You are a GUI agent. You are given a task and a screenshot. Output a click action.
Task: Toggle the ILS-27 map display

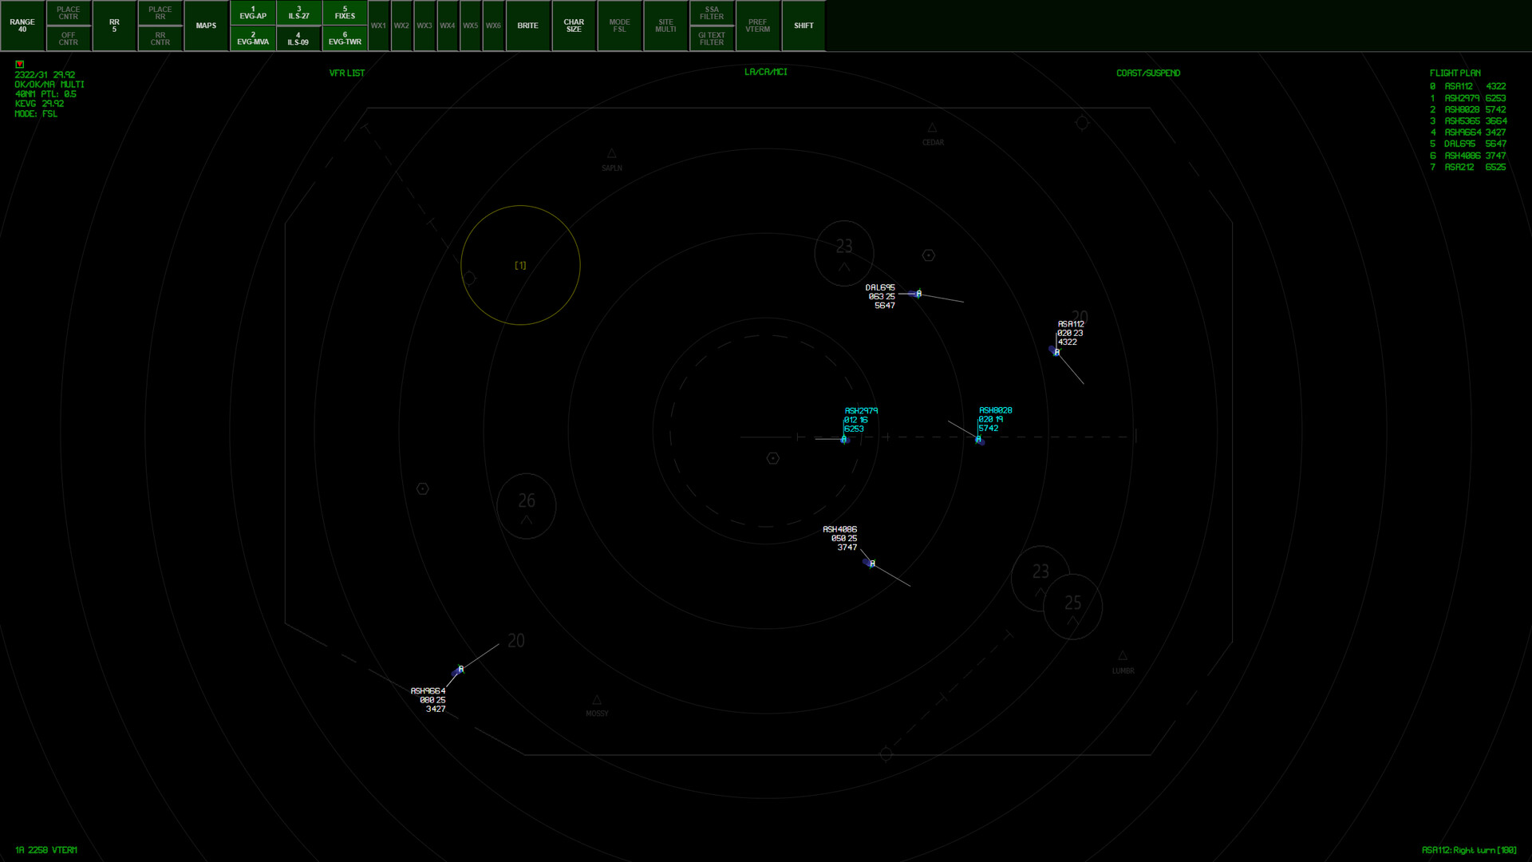click(298, 13)
